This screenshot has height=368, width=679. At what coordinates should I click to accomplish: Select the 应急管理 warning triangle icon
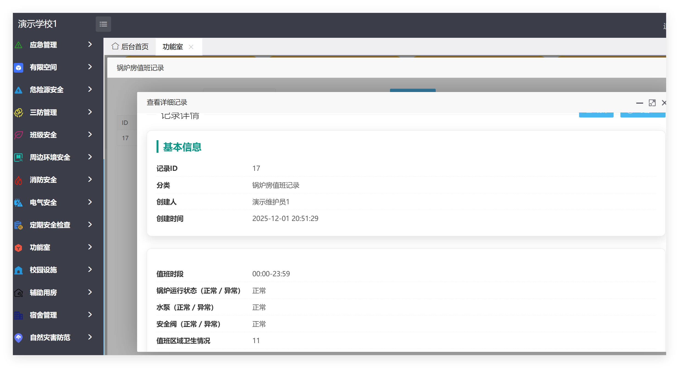tap(18, 45)
